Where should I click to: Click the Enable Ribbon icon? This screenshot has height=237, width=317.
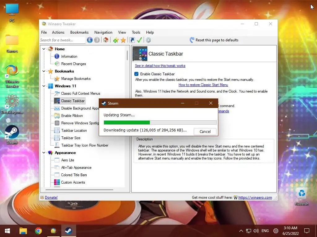(x=57, y=116)
